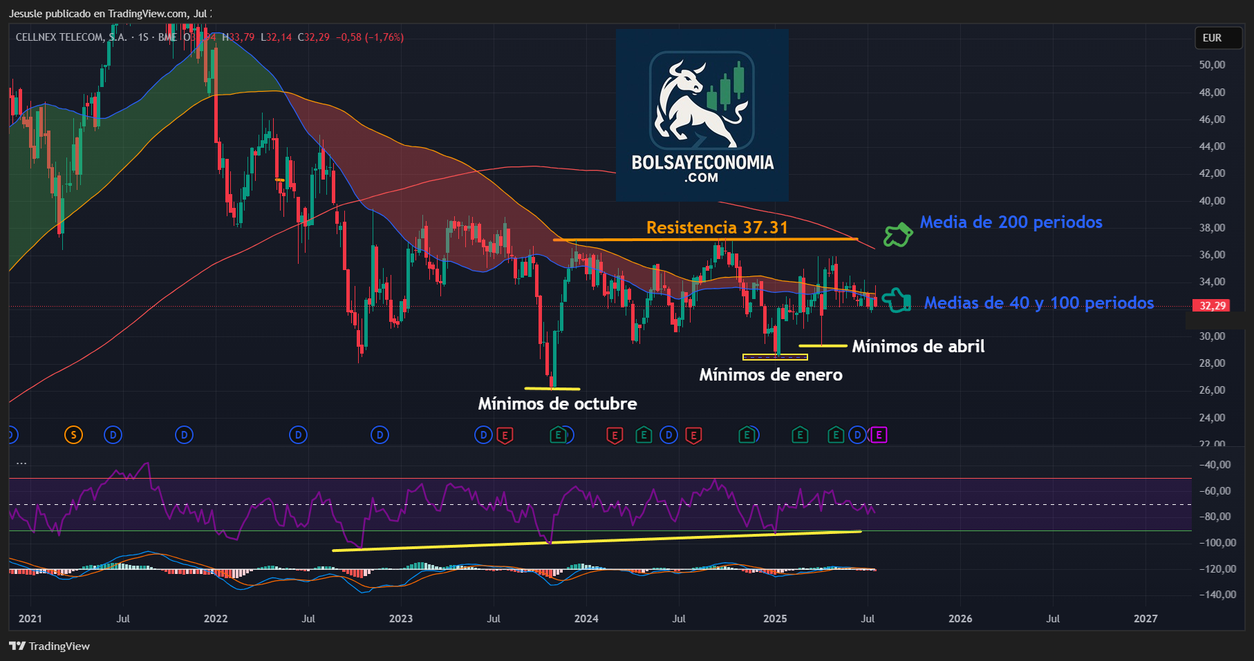Click the change value −0,58 (−1,76%)

(x=370, y=37)
